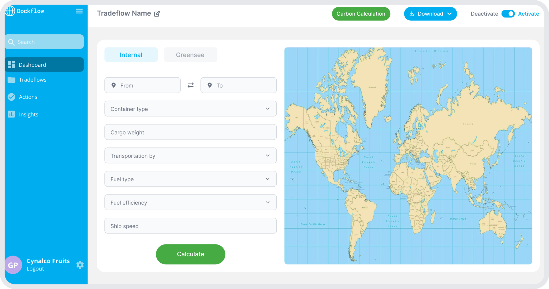Open the sidebar hamburger menu

[x=79, y=11]
